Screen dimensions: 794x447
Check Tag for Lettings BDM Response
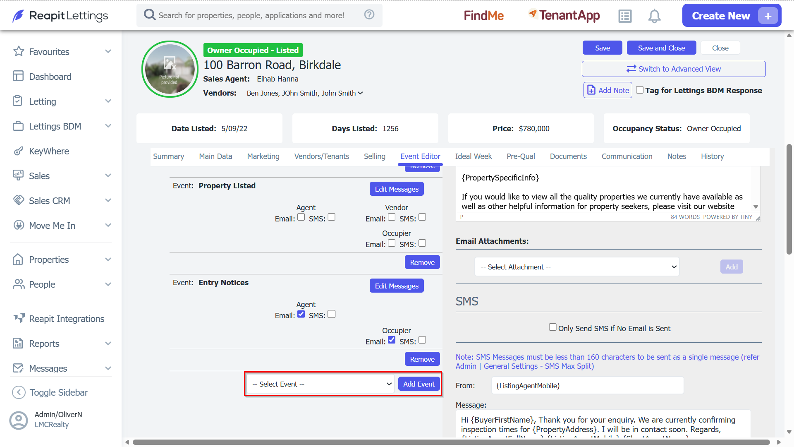pyautogui.click(x=640, y=90)
